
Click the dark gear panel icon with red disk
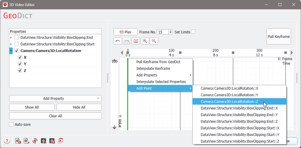pyautogui.click(x=52, y=141)
